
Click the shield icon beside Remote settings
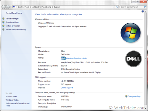3,22
